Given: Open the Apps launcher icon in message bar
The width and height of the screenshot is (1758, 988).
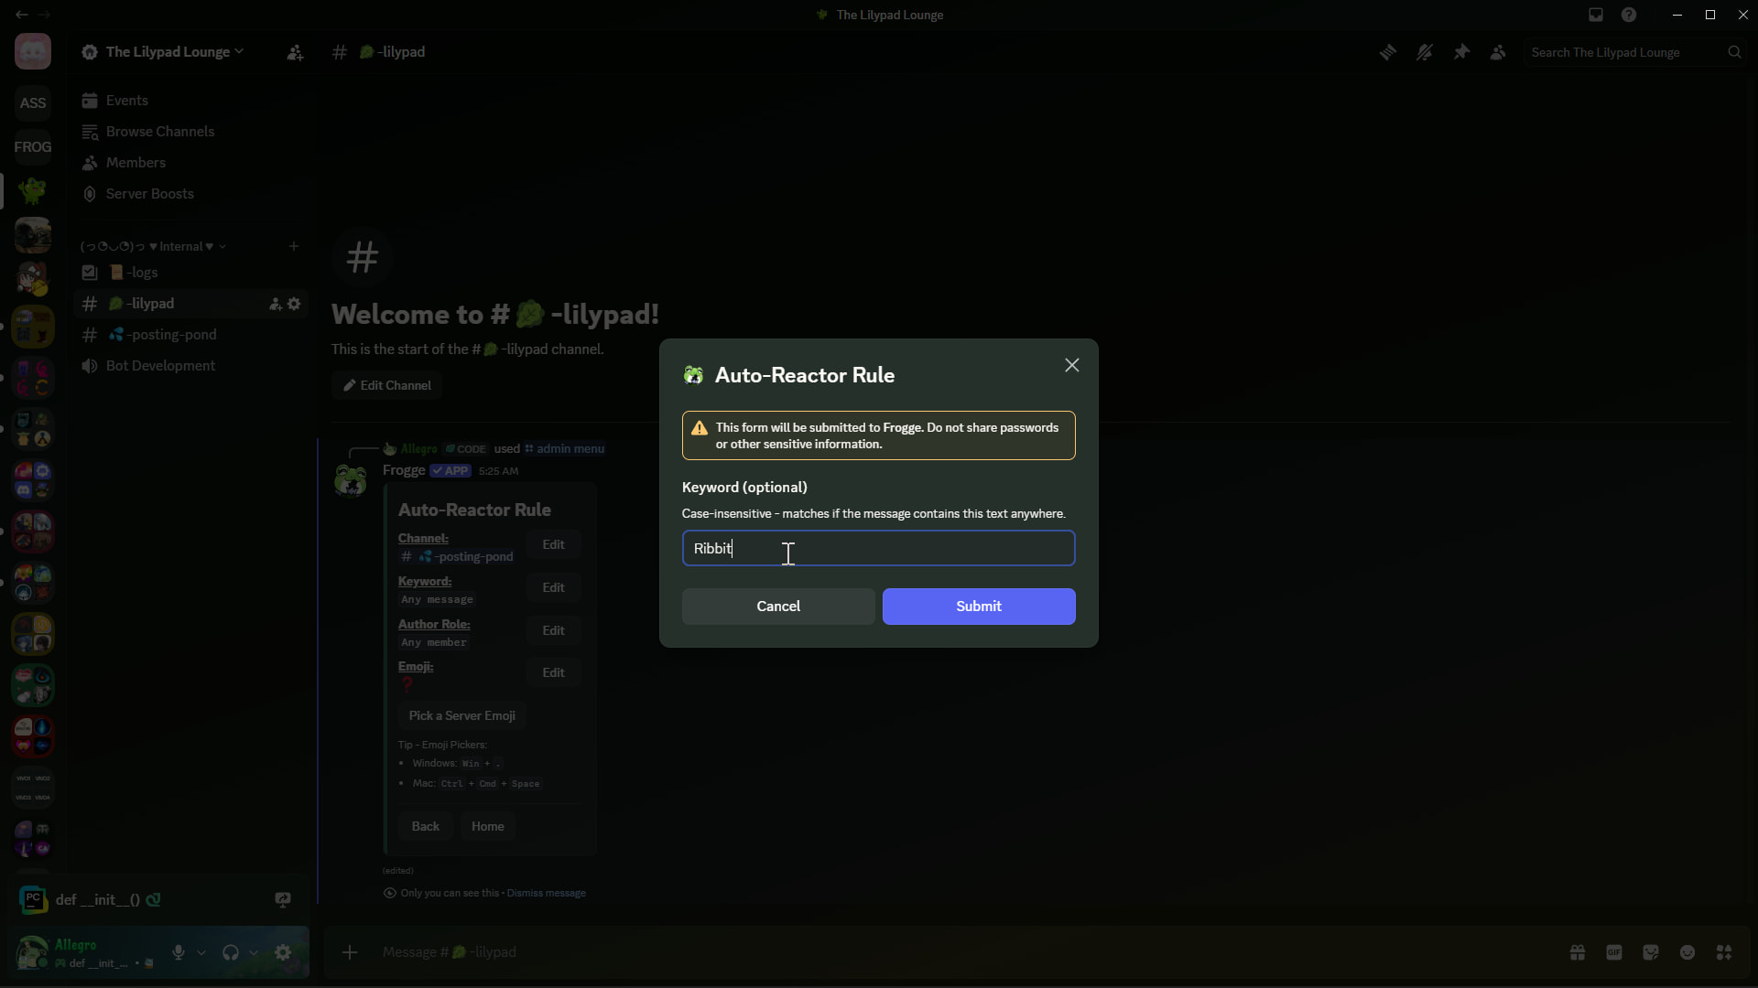Looking at the screenshot, I should coord(1724,952).
